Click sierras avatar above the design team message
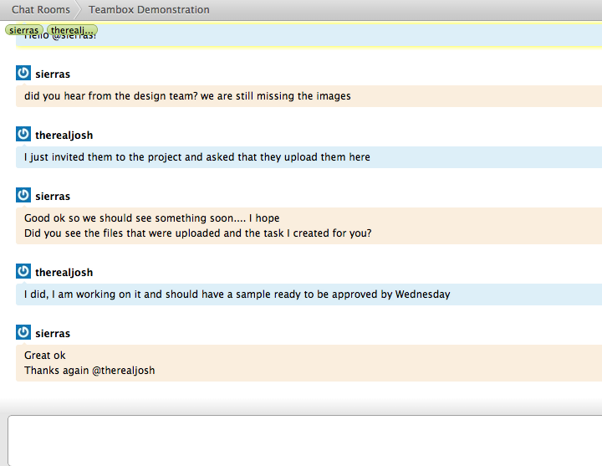 click(23, 74)
